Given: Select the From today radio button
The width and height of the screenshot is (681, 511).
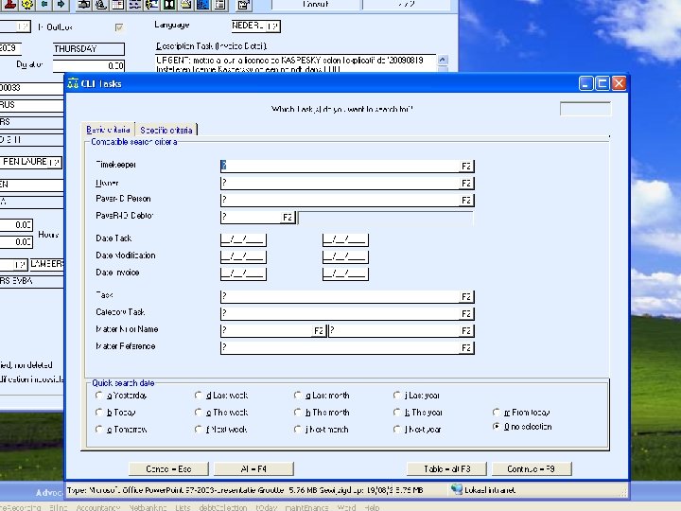Looking at the screenshot, I should point(497,413).
